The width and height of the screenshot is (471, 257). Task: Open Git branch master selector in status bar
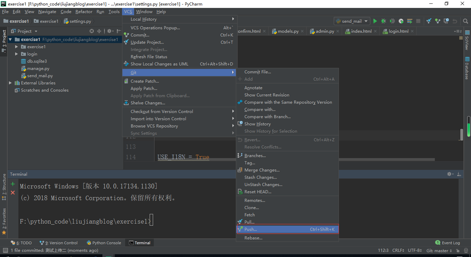point(439,250)
